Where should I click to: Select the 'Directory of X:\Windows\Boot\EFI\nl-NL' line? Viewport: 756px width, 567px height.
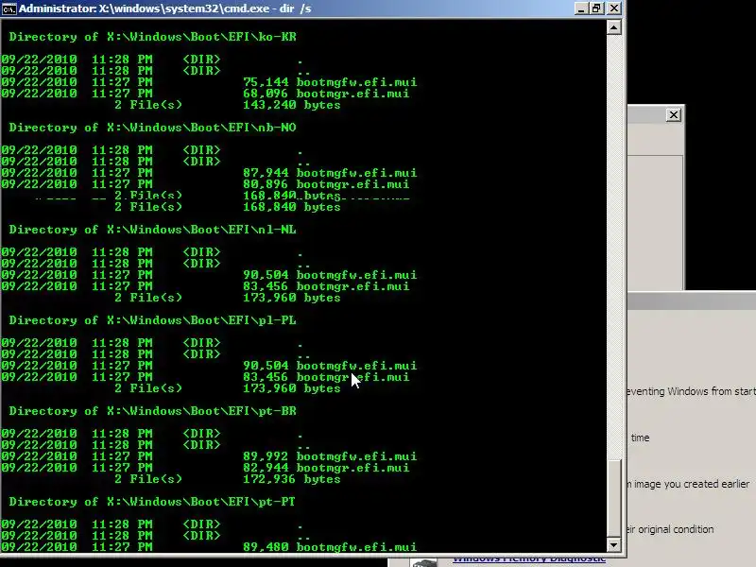pyautogui.click(x=152, y=230)
